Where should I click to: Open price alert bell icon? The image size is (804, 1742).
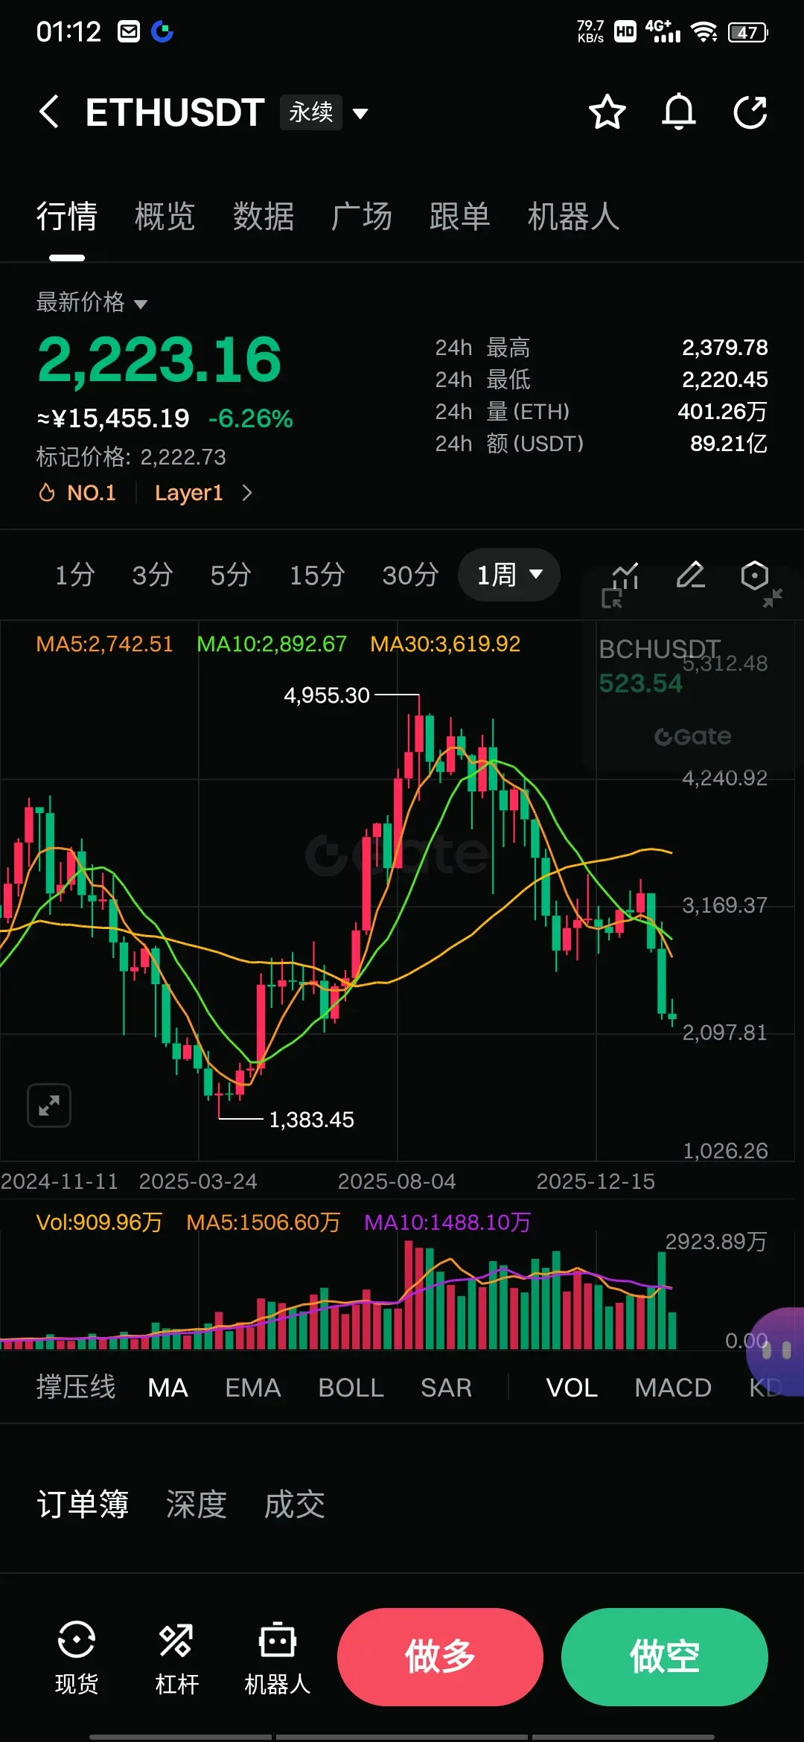tap(679, 112)
